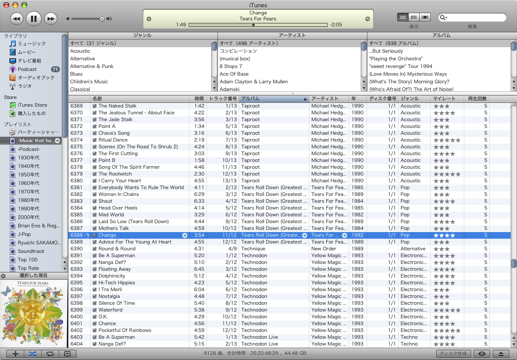This screenshot has width=517, height=360.
Task: Switch to Cover Flow view
Action: pyautogui.click(x=425, y=17)
